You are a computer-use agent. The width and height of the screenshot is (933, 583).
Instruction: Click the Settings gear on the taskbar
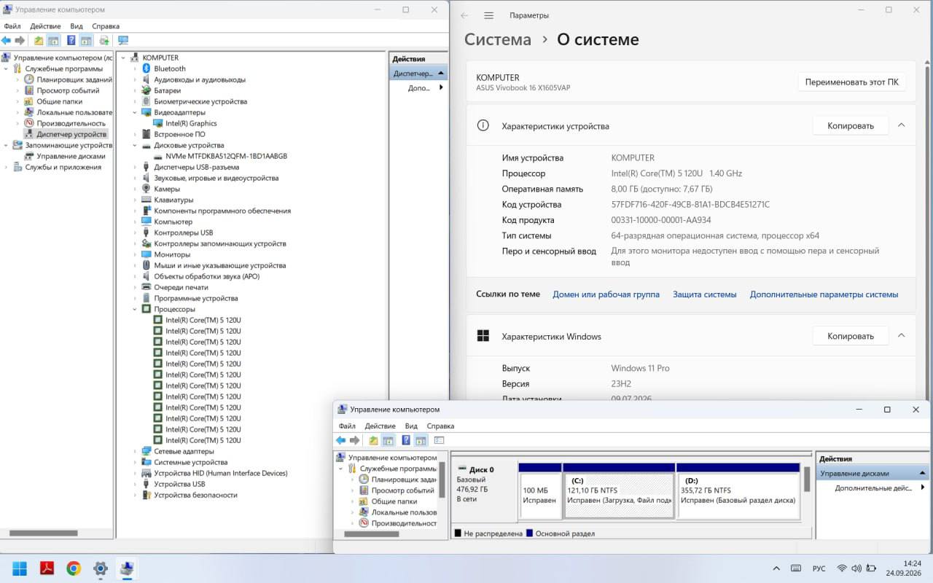(101, 568)
